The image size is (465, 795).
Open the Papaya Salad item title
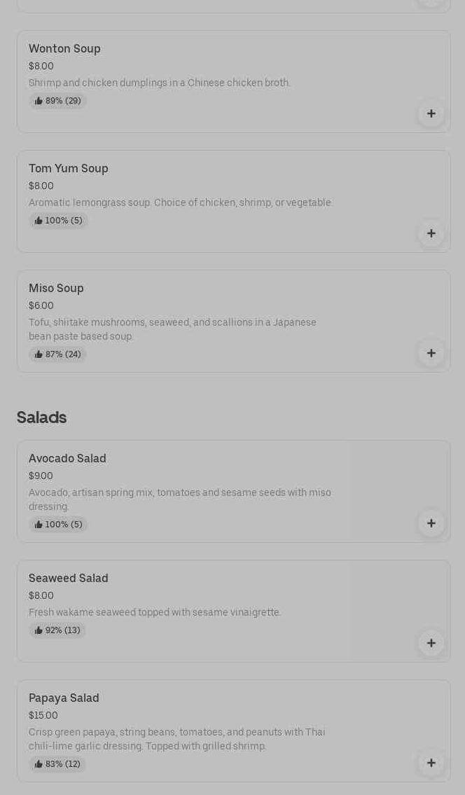64,698
